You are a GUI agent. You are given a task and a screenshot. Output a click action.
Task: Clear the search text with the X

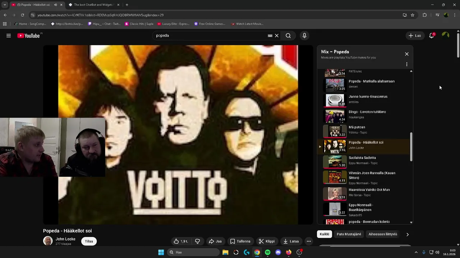(x=277, y=35)
